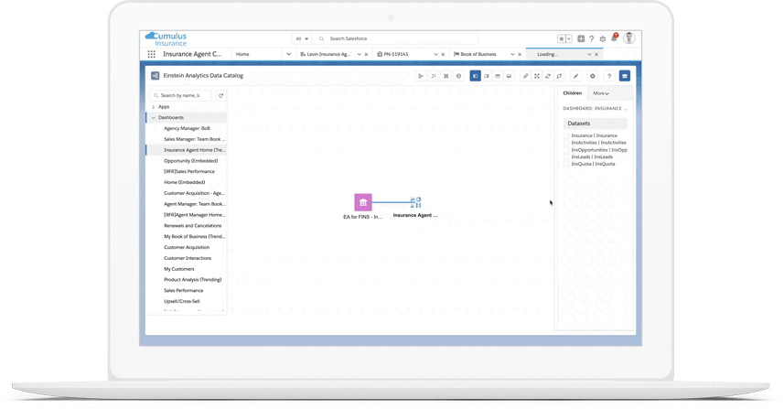
Task: Click the Datasets section header
Action: 595,124
